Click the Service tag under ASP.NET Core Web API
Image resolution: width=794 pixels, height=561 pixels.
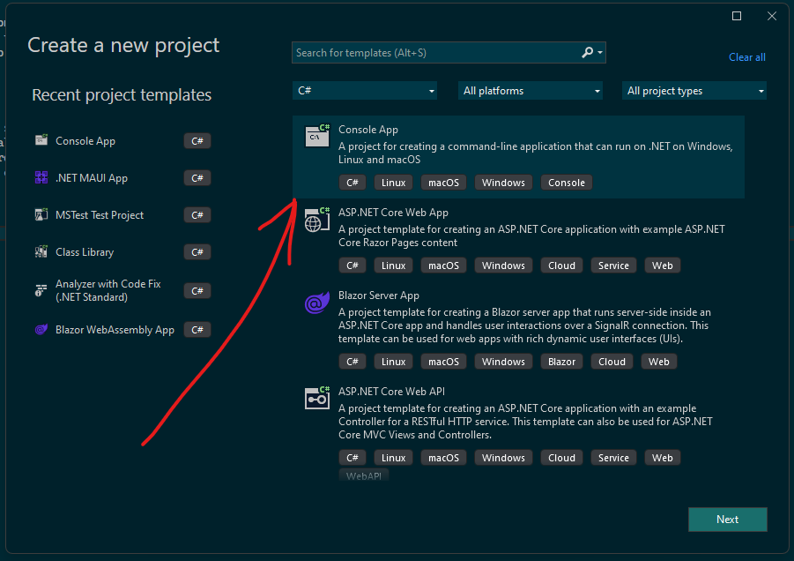613,458
